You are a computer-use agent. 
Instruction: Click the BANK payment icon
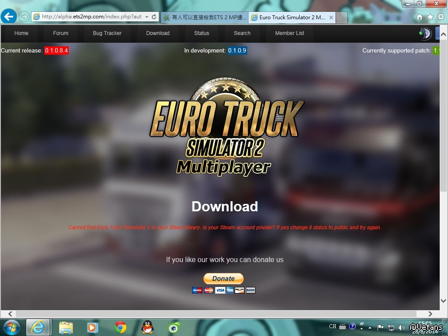tap(251, 290)
